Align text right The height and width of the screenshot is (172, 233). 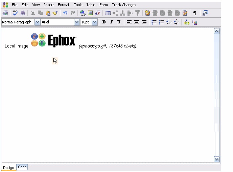144,22
